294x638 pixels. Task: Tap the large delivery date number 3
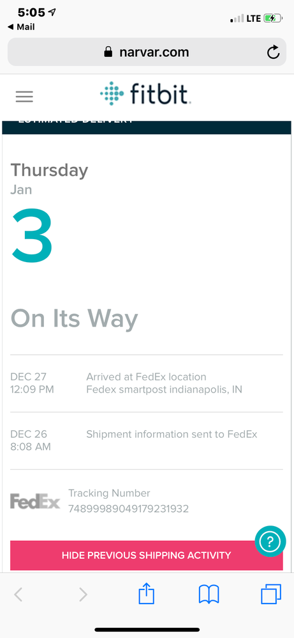pyautogui.click(x=32, y=236)
